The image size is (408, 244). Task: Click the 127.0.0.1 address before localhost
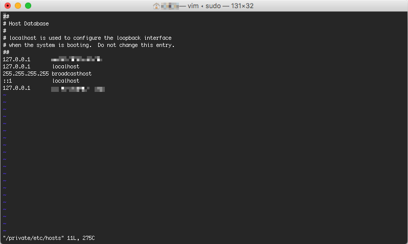click(16, 66)
